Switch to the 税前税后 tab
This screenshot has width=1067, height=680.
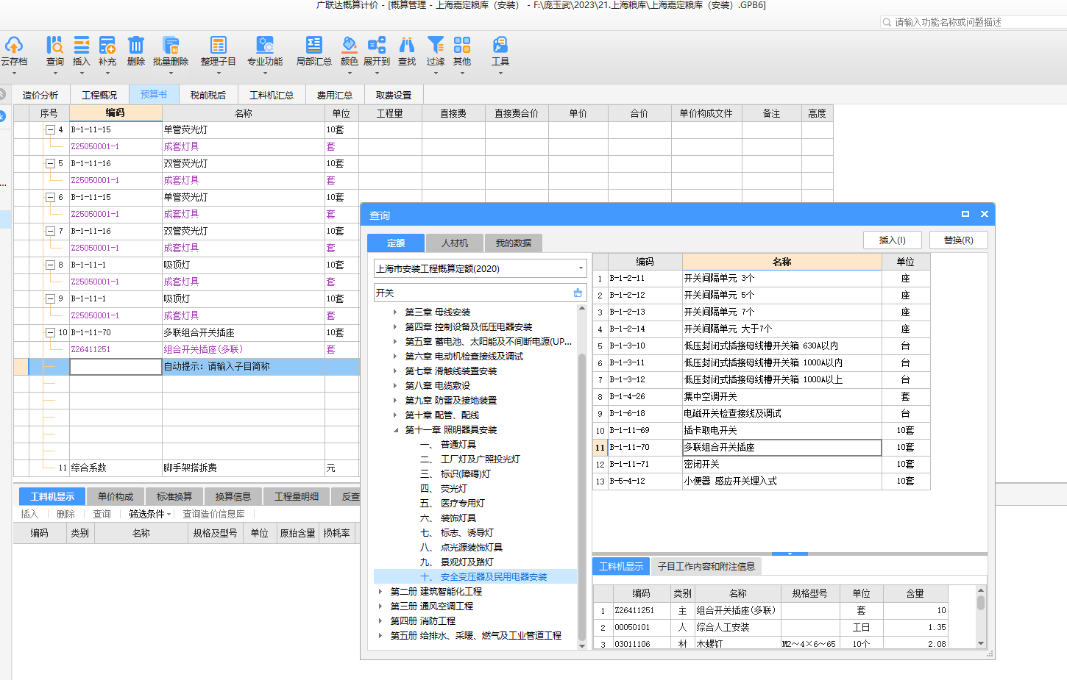point(208,95)
